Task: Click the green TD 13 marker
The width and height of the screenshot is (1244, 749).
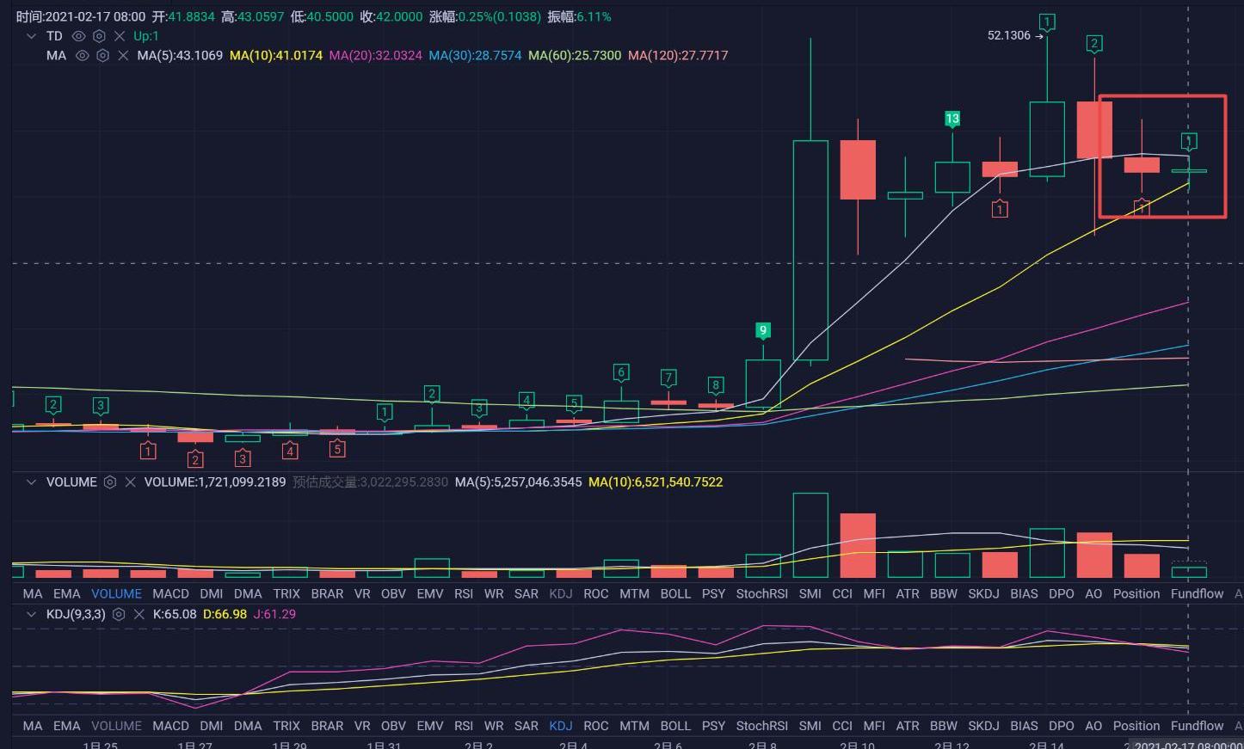Action: 951,119
